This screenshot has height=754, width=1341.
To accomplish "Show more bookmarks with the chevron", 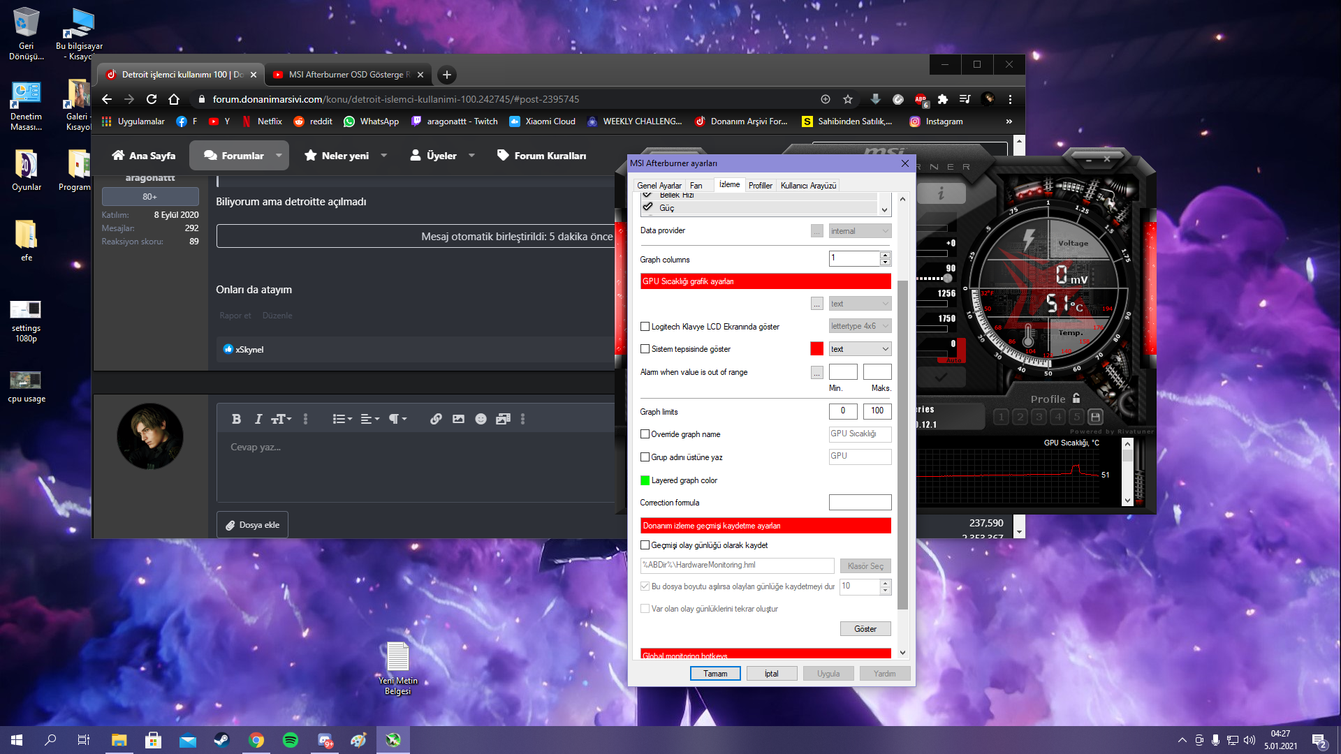I will [1009, 121].
